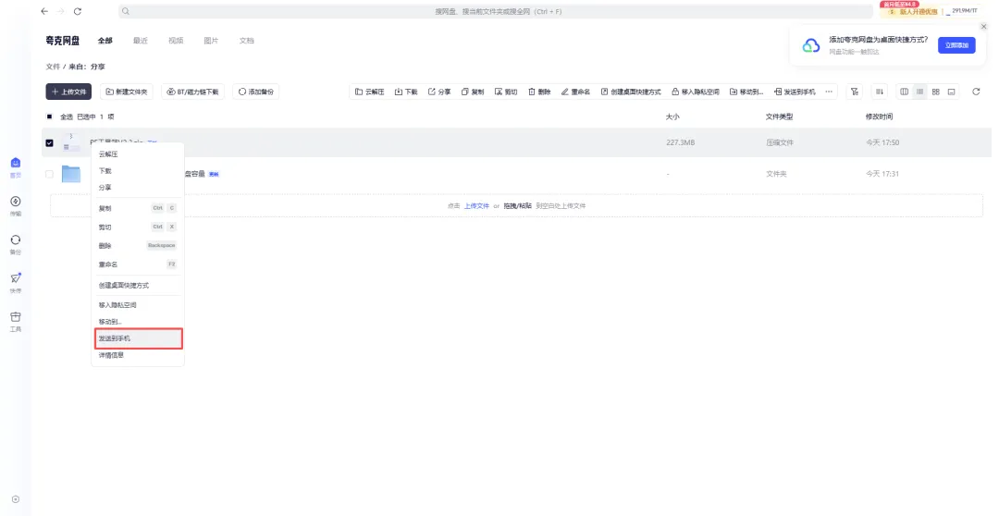Click toolbar 复制 copy button
Viewport: 999px width, 516px height.
(x=473, y=92)
